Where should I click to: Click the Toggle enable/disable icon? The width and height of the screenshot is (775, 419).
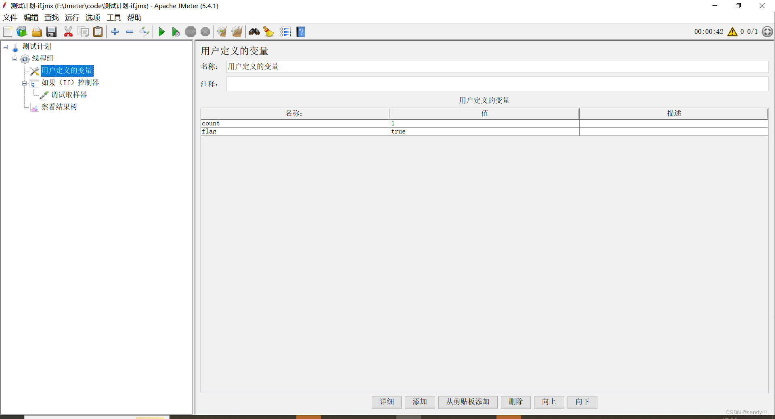point(145,32)
